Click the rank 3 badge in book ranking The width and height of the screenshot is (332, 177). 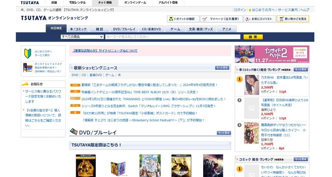click(239, 125)
